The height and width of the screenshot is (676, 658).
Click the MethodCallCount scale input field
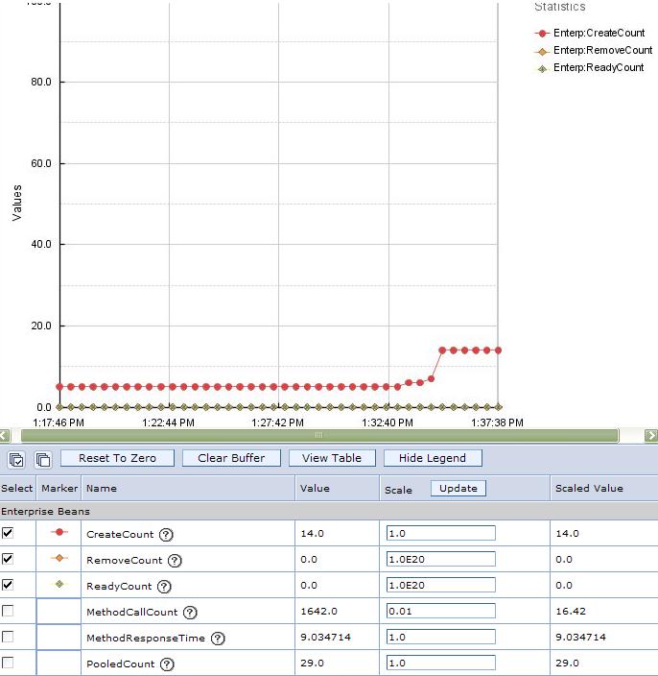(440, 611)
